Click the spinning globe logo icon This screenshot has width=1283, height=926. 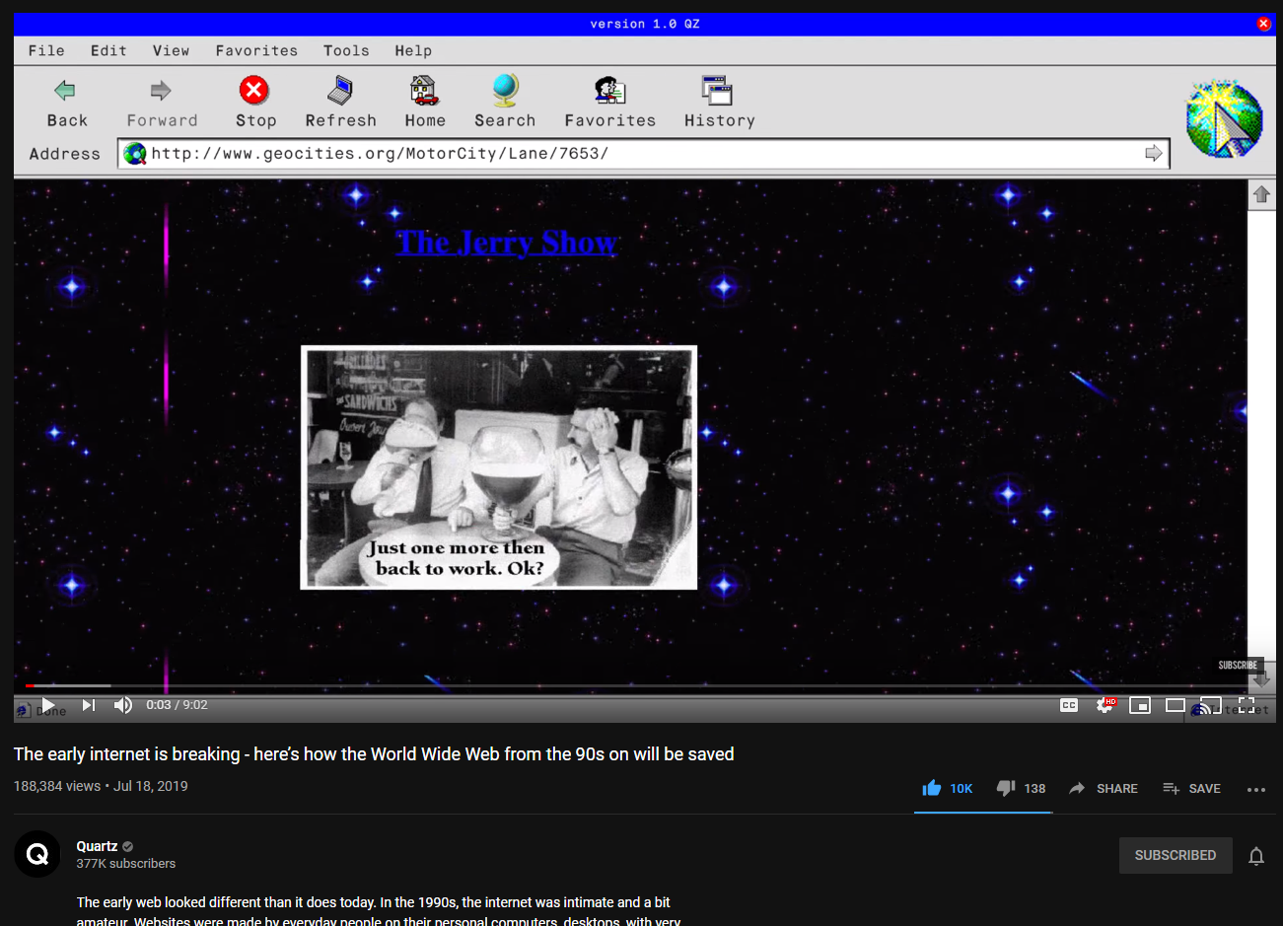1224,119
